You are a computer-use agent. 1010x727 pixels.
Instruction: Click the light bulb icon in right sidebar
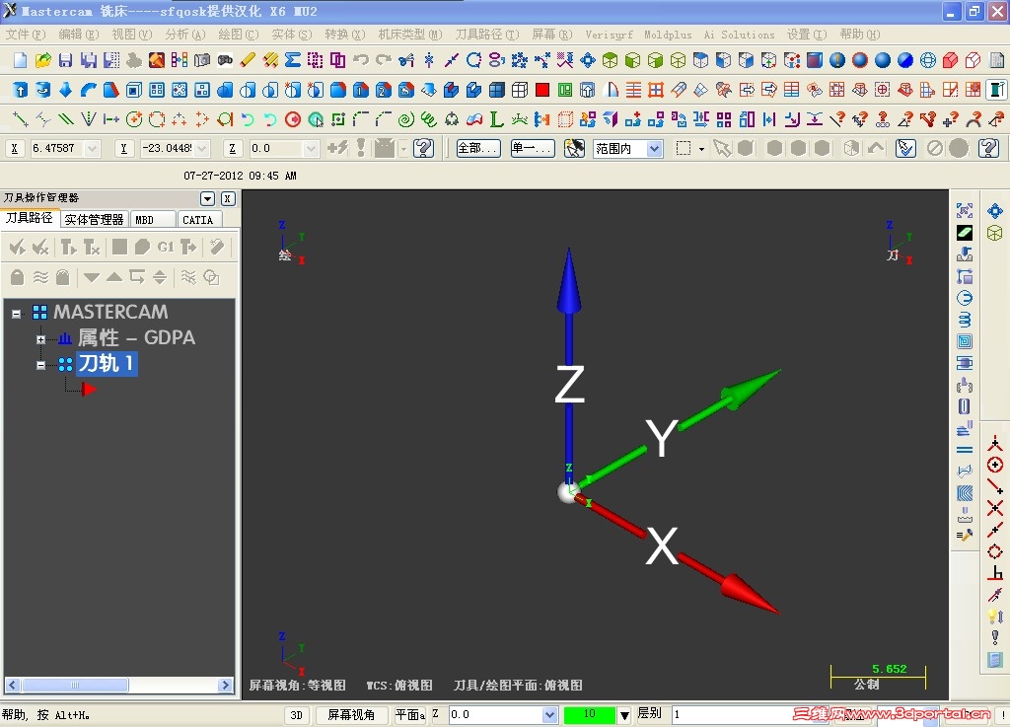point(994,617)
